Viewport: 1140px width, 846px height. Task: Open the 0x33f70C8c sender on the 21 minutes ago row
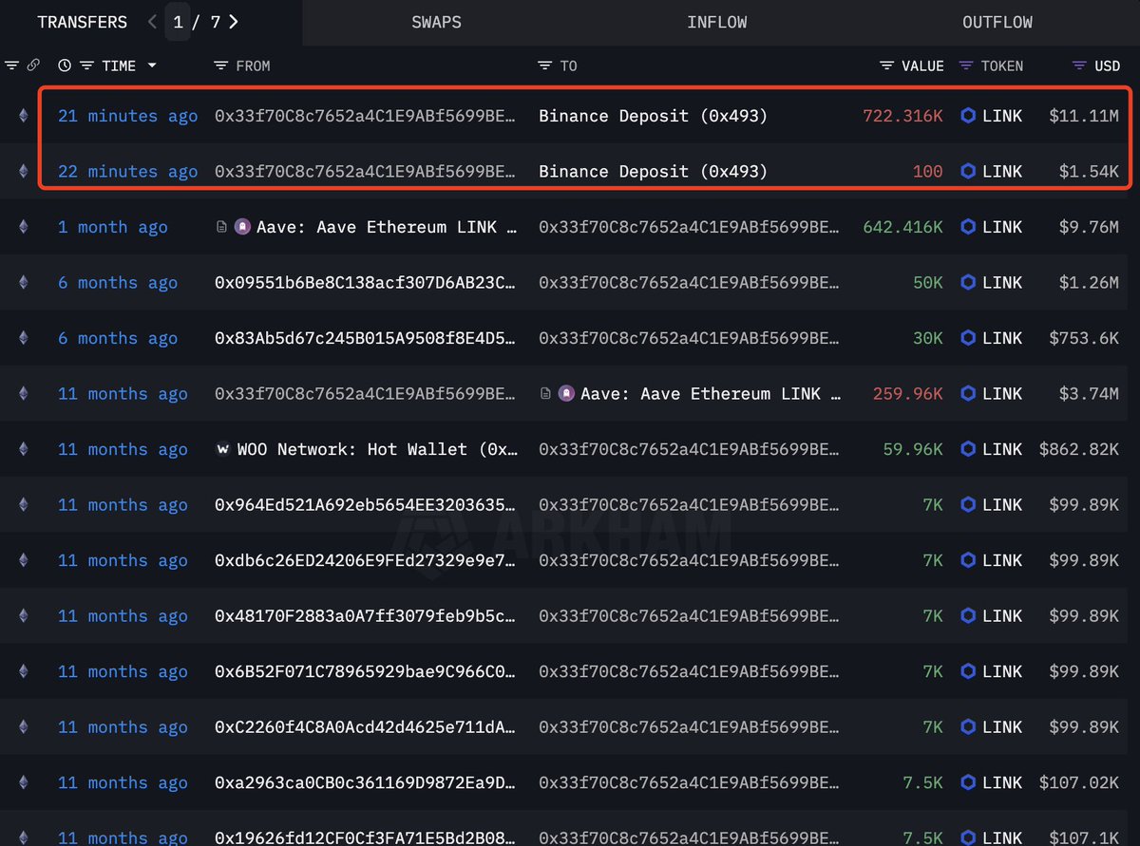tap(366, 116)
